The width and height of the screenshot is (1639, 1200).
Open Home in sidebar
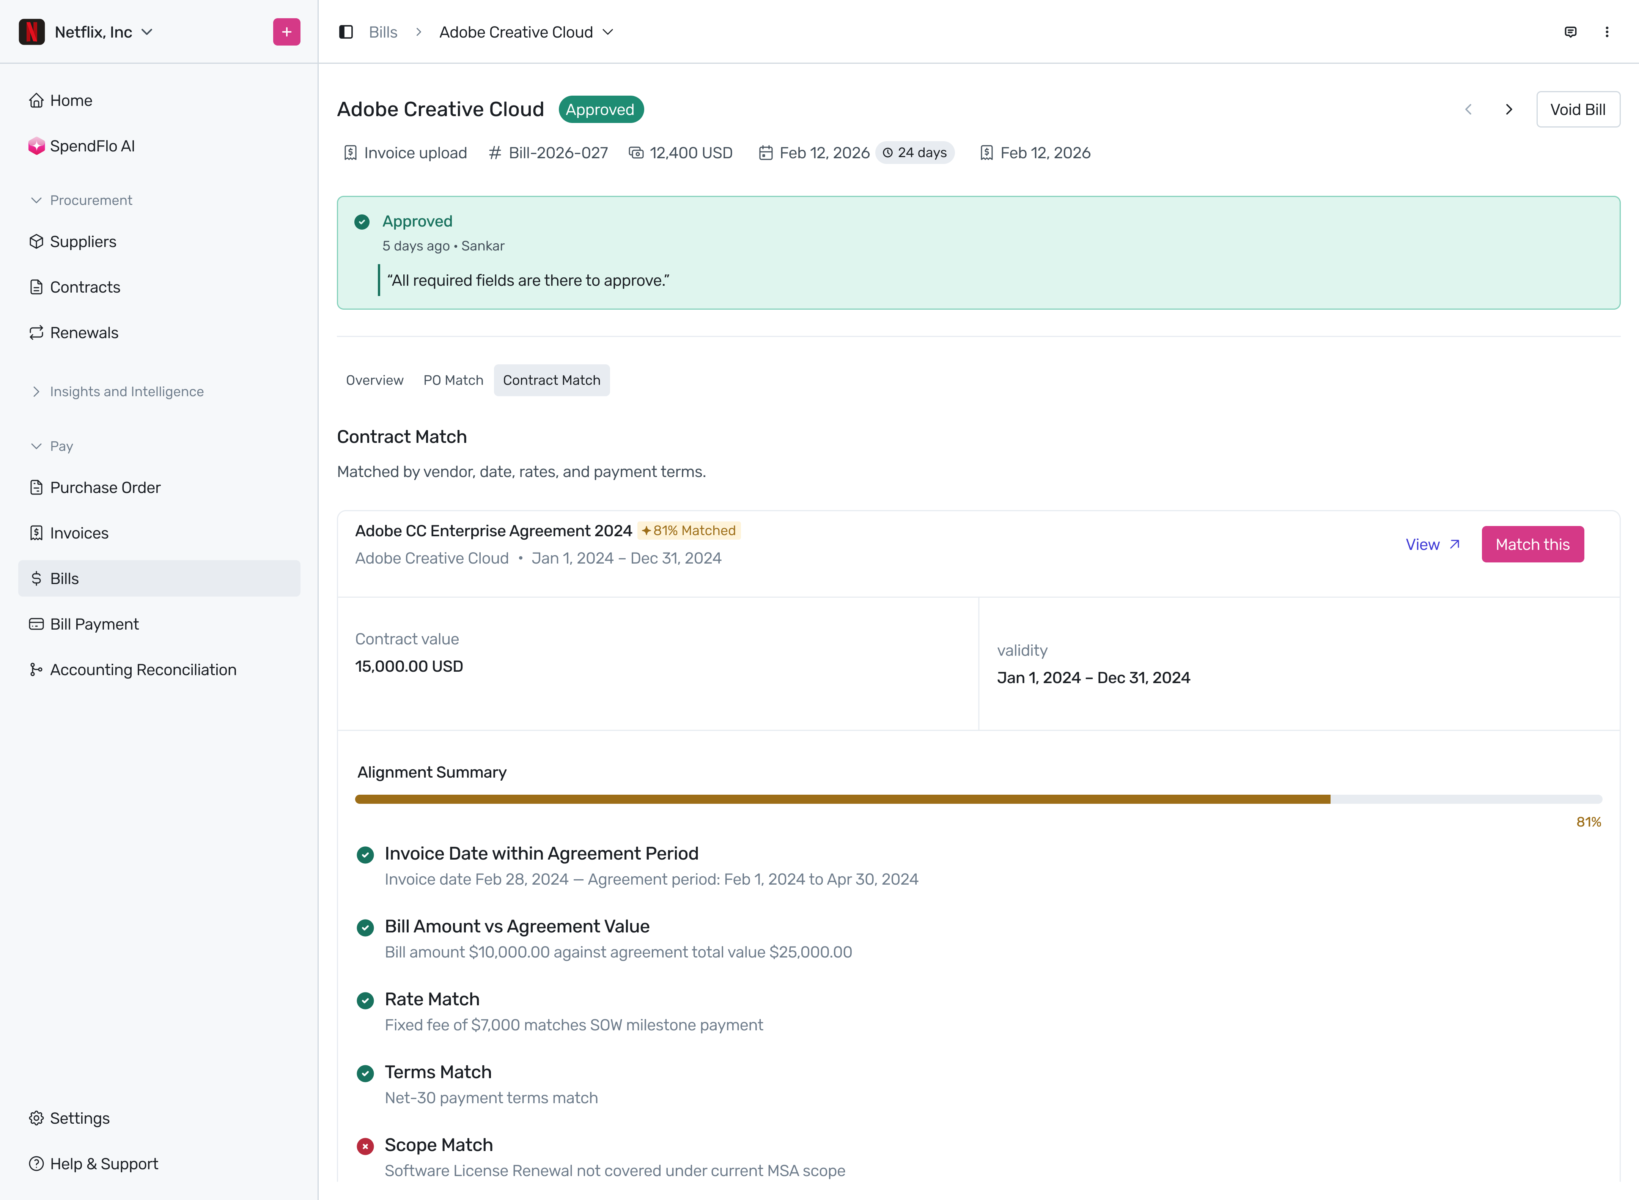(159, 100)
